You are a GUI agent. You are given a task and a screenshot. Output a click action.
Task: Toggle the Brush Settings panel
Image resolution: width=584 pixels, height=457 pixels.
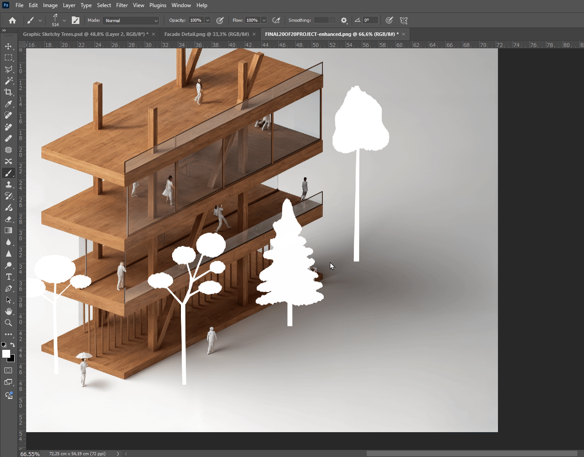(75, 20)
